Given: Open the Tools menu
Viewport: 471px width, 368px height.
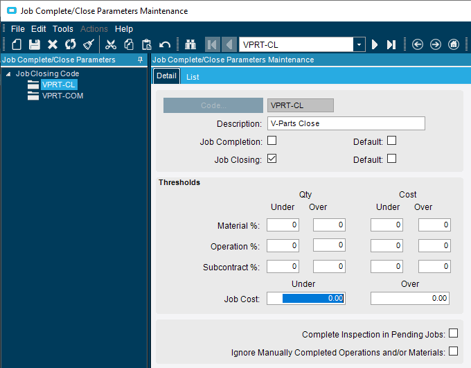Looking at the screenshot, I should 63,29.
